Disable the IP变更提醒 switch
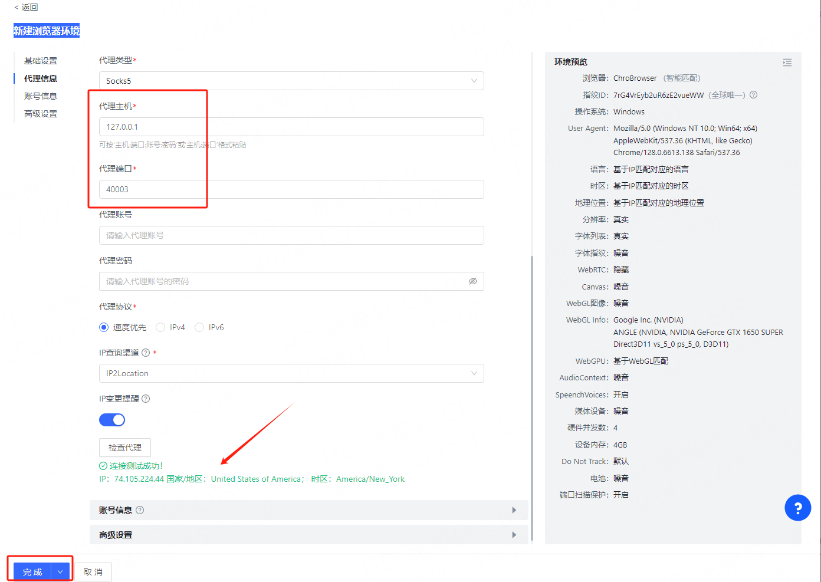The height and width of the screenshot is (582, 821). pos(112,420)
